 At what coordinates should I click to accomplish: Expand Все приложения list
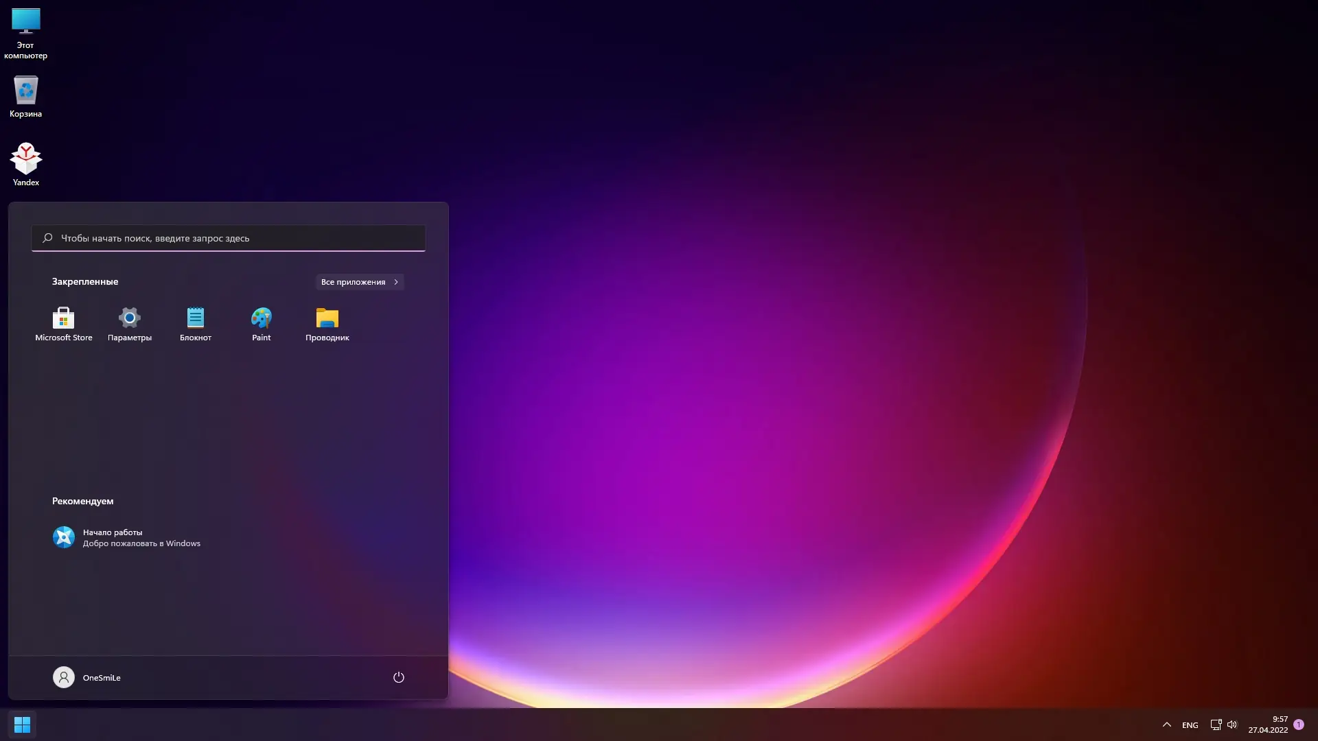pyautogui.click(x=359, y=282)
